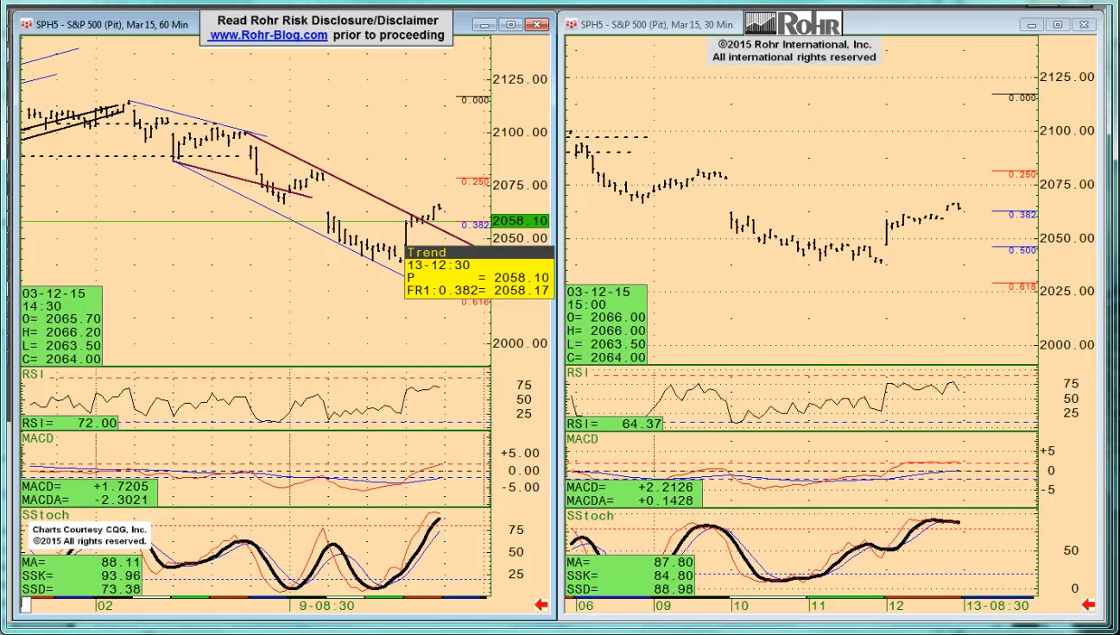Click the RSI= 72.00 value box
Image resolution: width=1120 pixels, height=635 pixels.
(70, 423)
